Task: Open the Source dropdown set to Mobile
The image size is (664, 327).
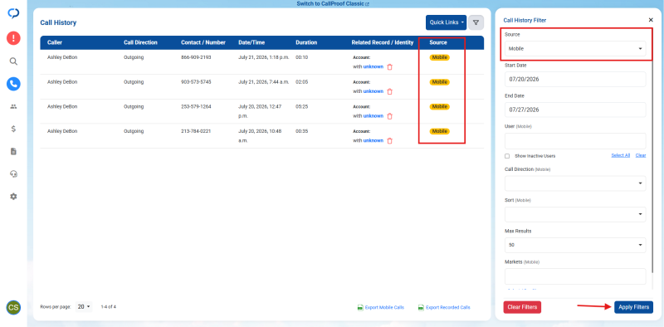Action: 575,49
